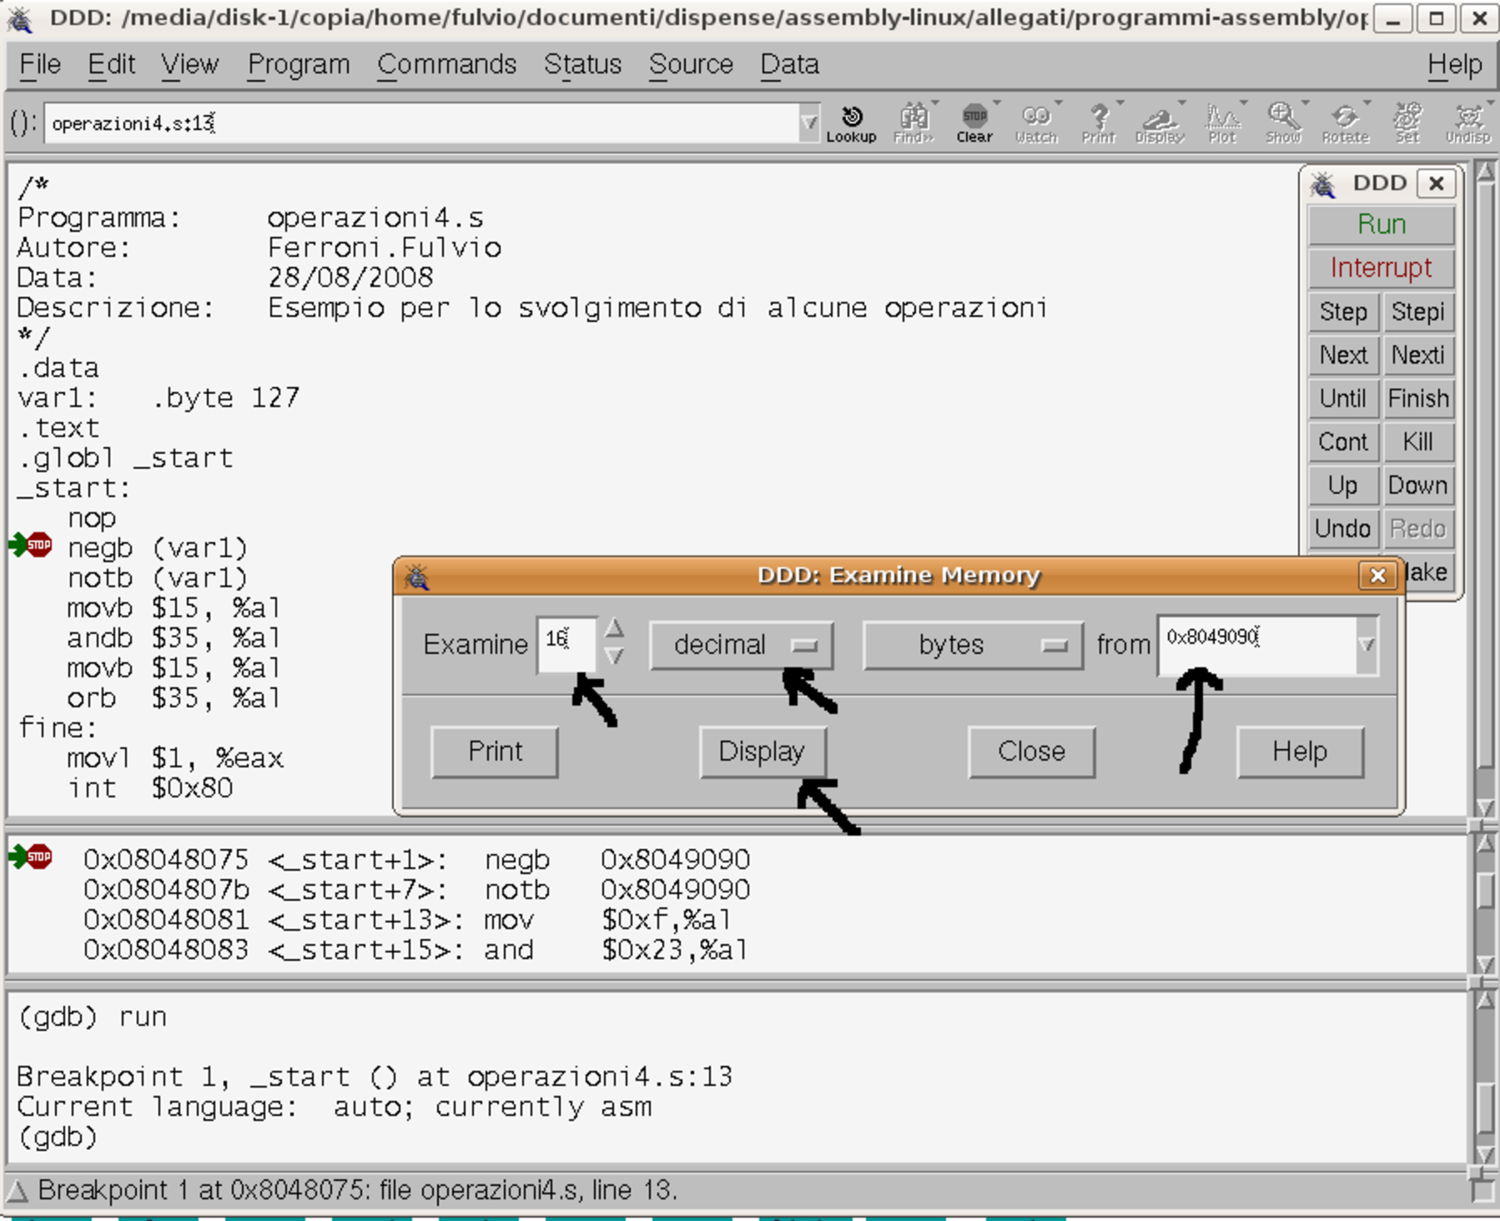Open the Edit menu
Image resolution: width=1500 pixels, height=1221 pixels.
tap(112, 64)
